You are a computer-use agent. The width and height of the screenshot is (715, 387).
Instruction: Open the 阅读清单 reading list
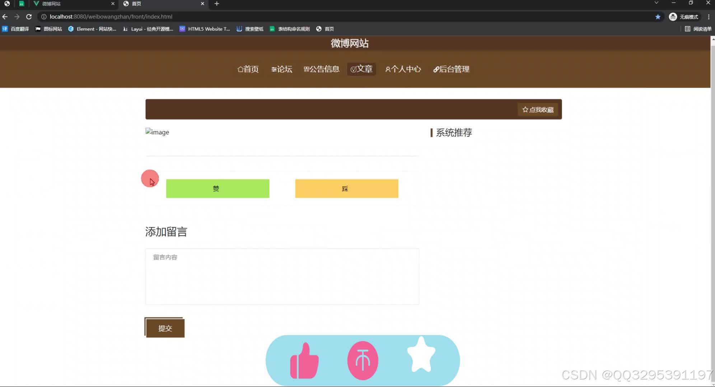click(698, 29)
